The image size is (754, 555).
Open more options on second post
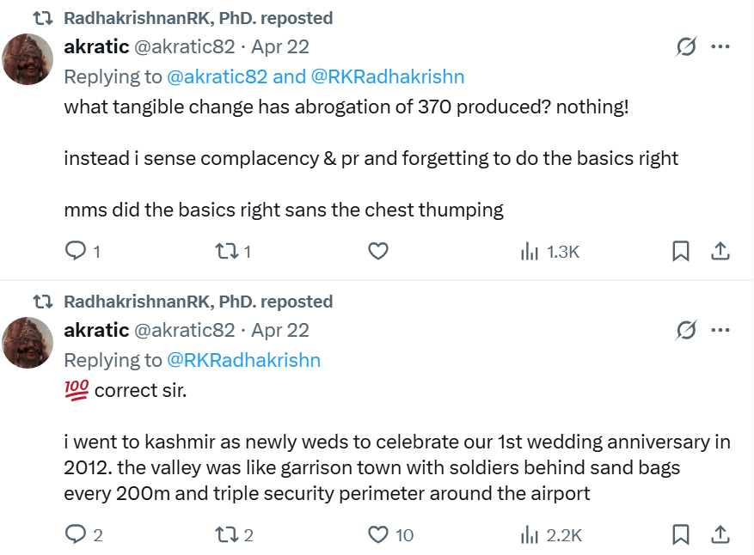[x=720, y=330]
